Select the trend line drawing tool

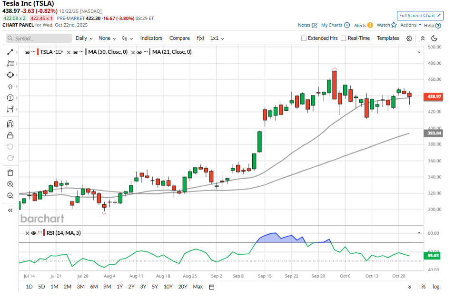[10, 51]
